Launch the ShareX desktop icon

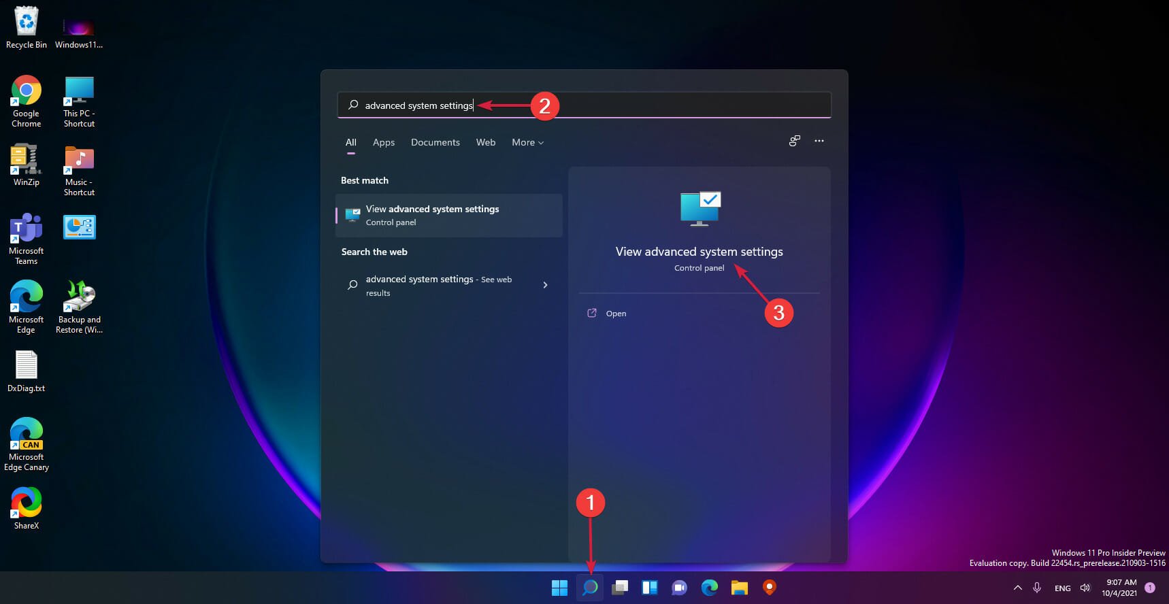(x=26, y=508)
